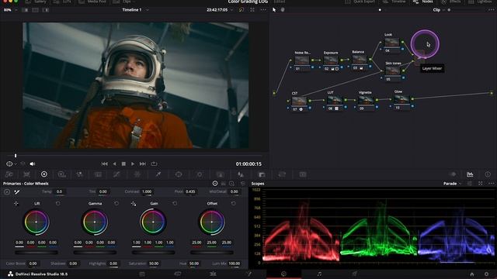Screen dimensions: 497x279
Task: Switch to the Deliver page
Action: click(354, 274)
